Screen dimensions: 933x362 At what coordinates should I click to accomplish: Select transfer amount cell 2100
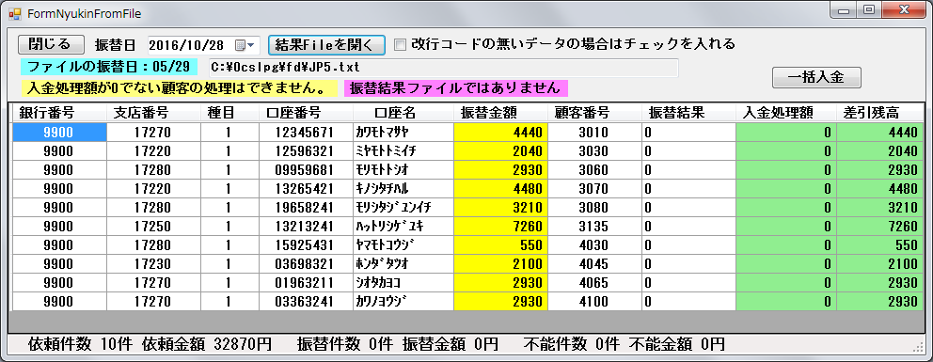click(x=500, y=264)
